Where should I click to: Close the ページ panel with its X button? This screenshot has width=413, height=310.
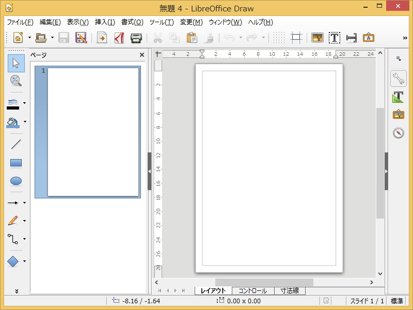click(142, 55)
